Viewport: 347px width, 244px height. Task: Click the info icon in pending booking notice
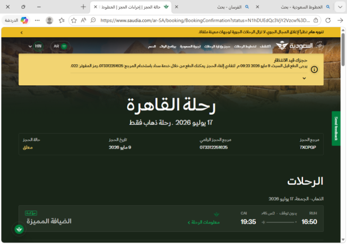[x=314, y=69]
